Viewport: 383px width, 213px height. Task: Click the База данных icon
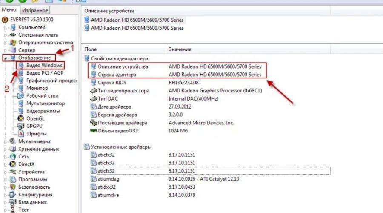click(13, 202)
